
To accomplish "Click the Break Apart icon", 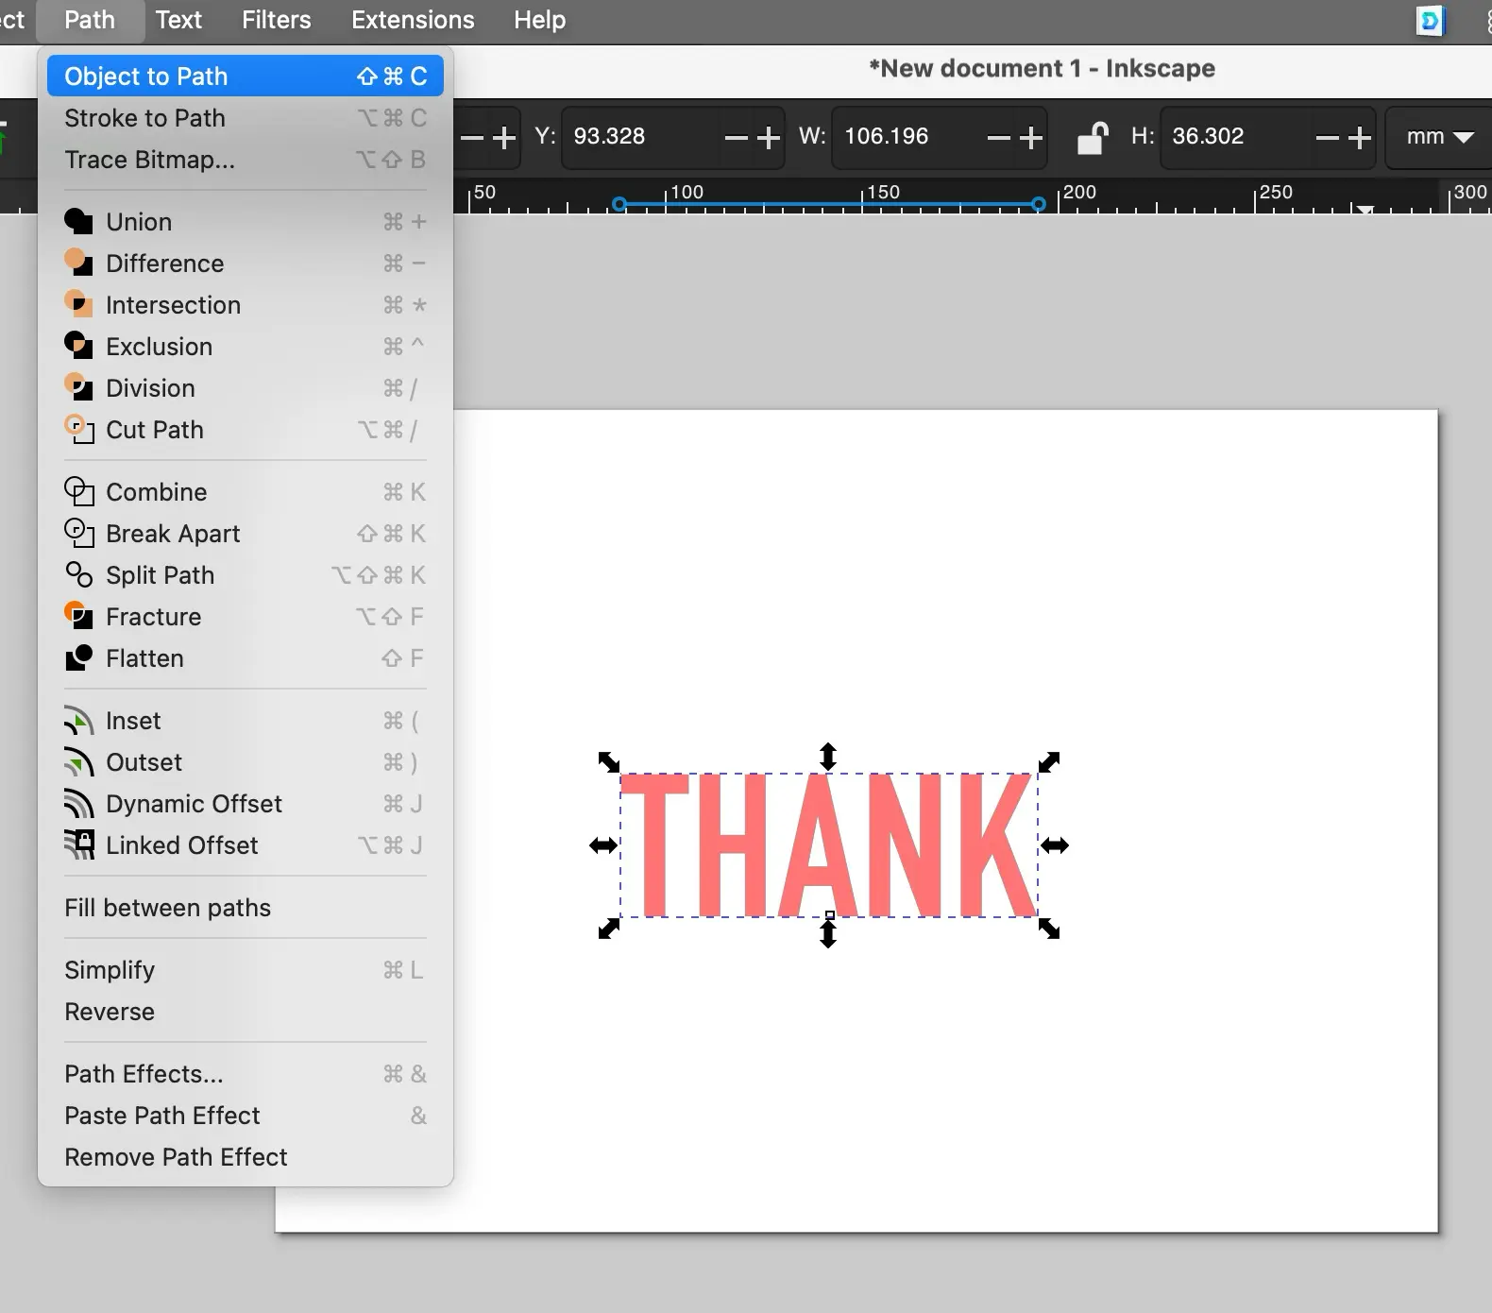I will pyautogui.click(x=78, y=534).
